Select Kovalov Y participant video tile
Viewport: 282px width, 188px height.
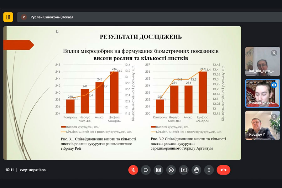(x=263, y=125)
